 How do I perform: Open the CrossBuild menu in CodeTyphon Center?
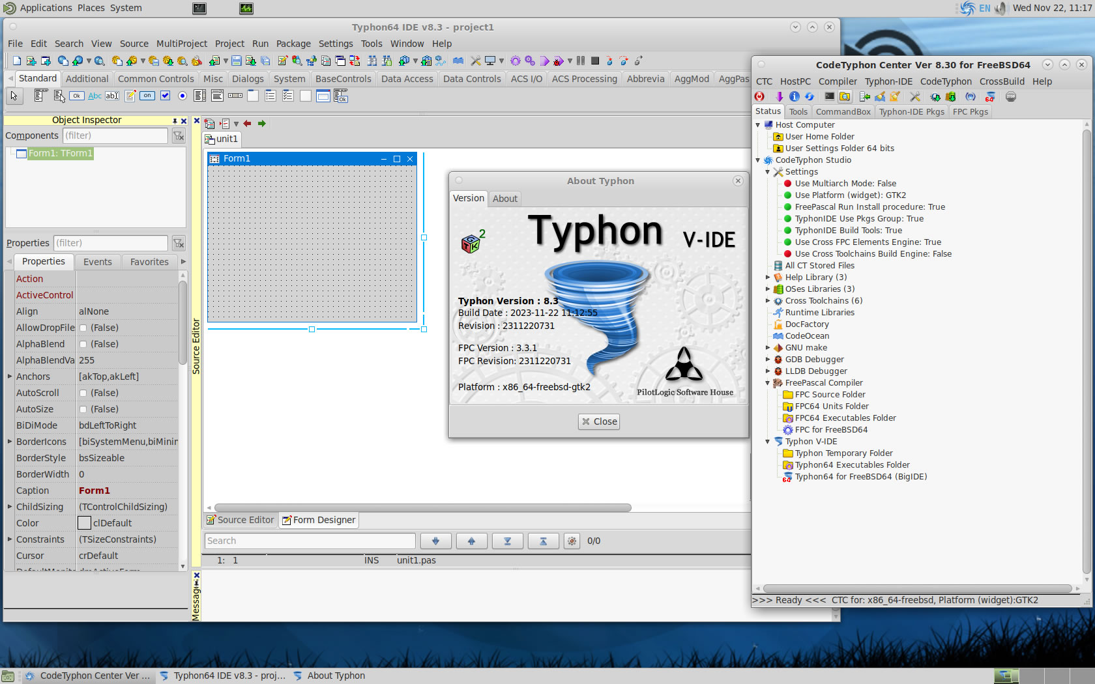(x=1002, y=81)
